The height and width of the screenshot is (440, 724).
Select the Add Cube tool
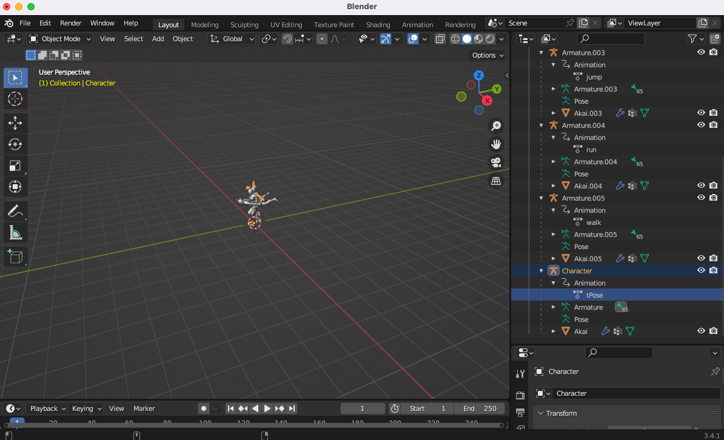coord(15,257)
